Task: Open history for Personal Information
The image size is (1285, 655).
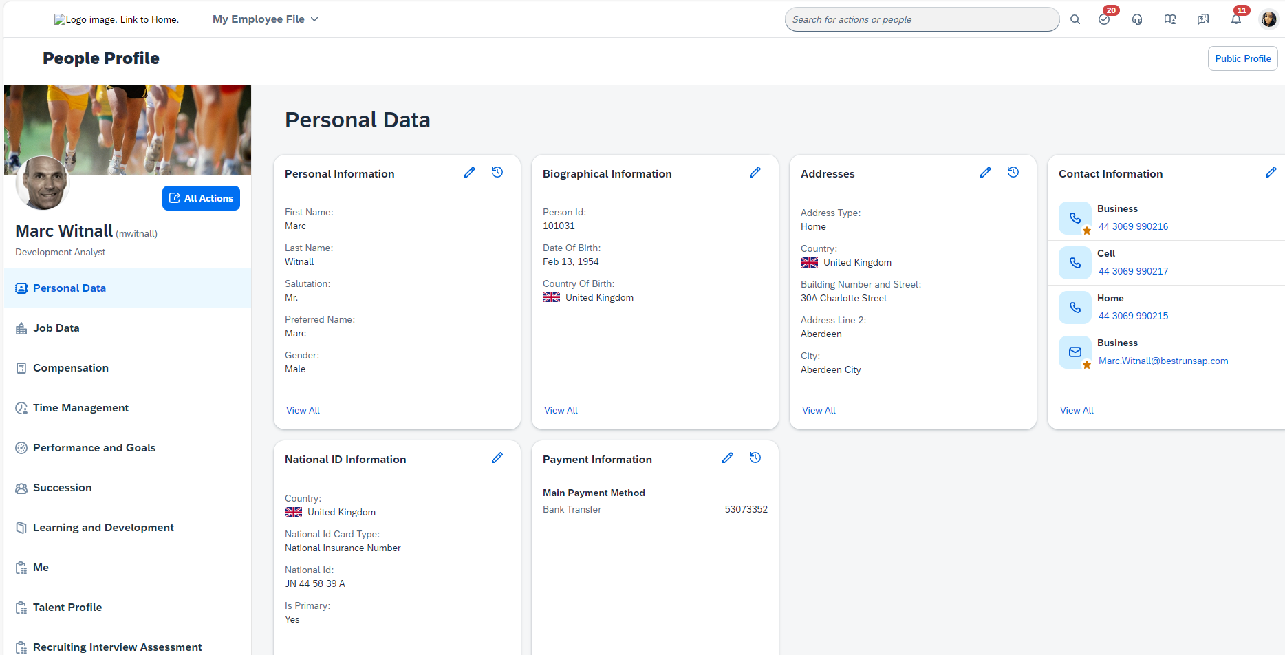Action: (497, 172)
